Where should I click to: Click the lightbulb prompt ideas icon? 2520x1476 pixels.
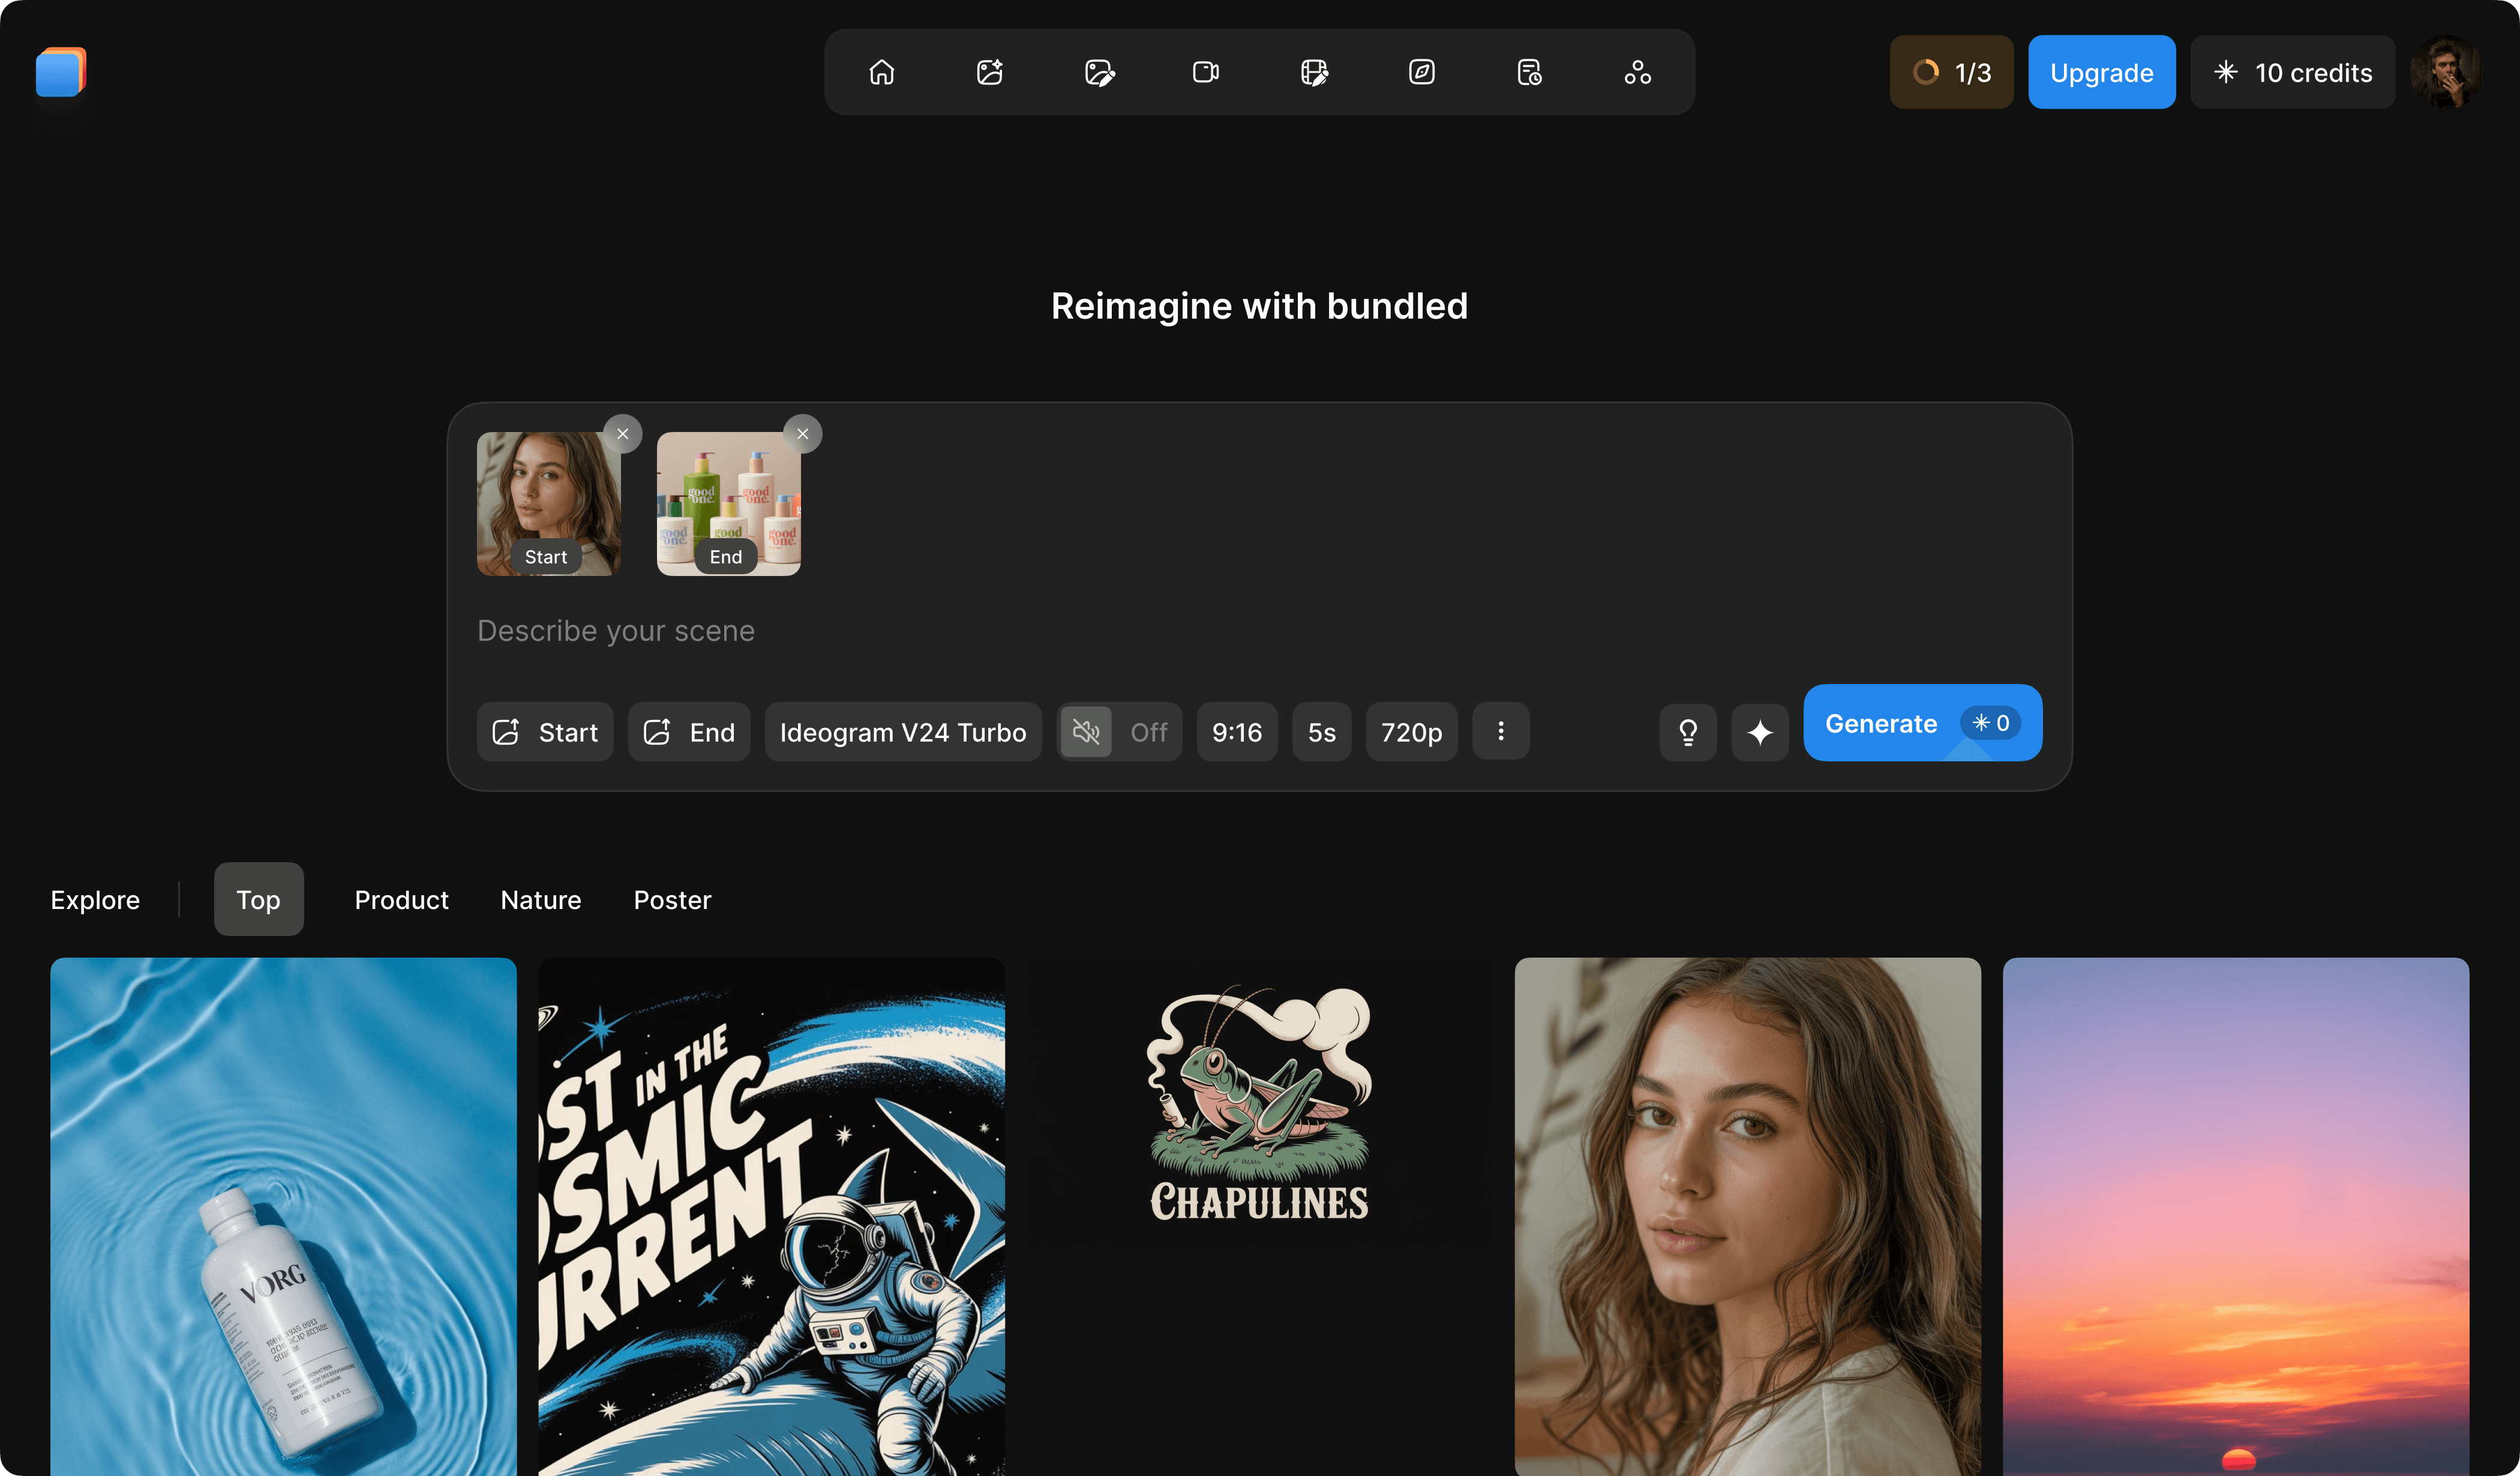click(1688, 733)
